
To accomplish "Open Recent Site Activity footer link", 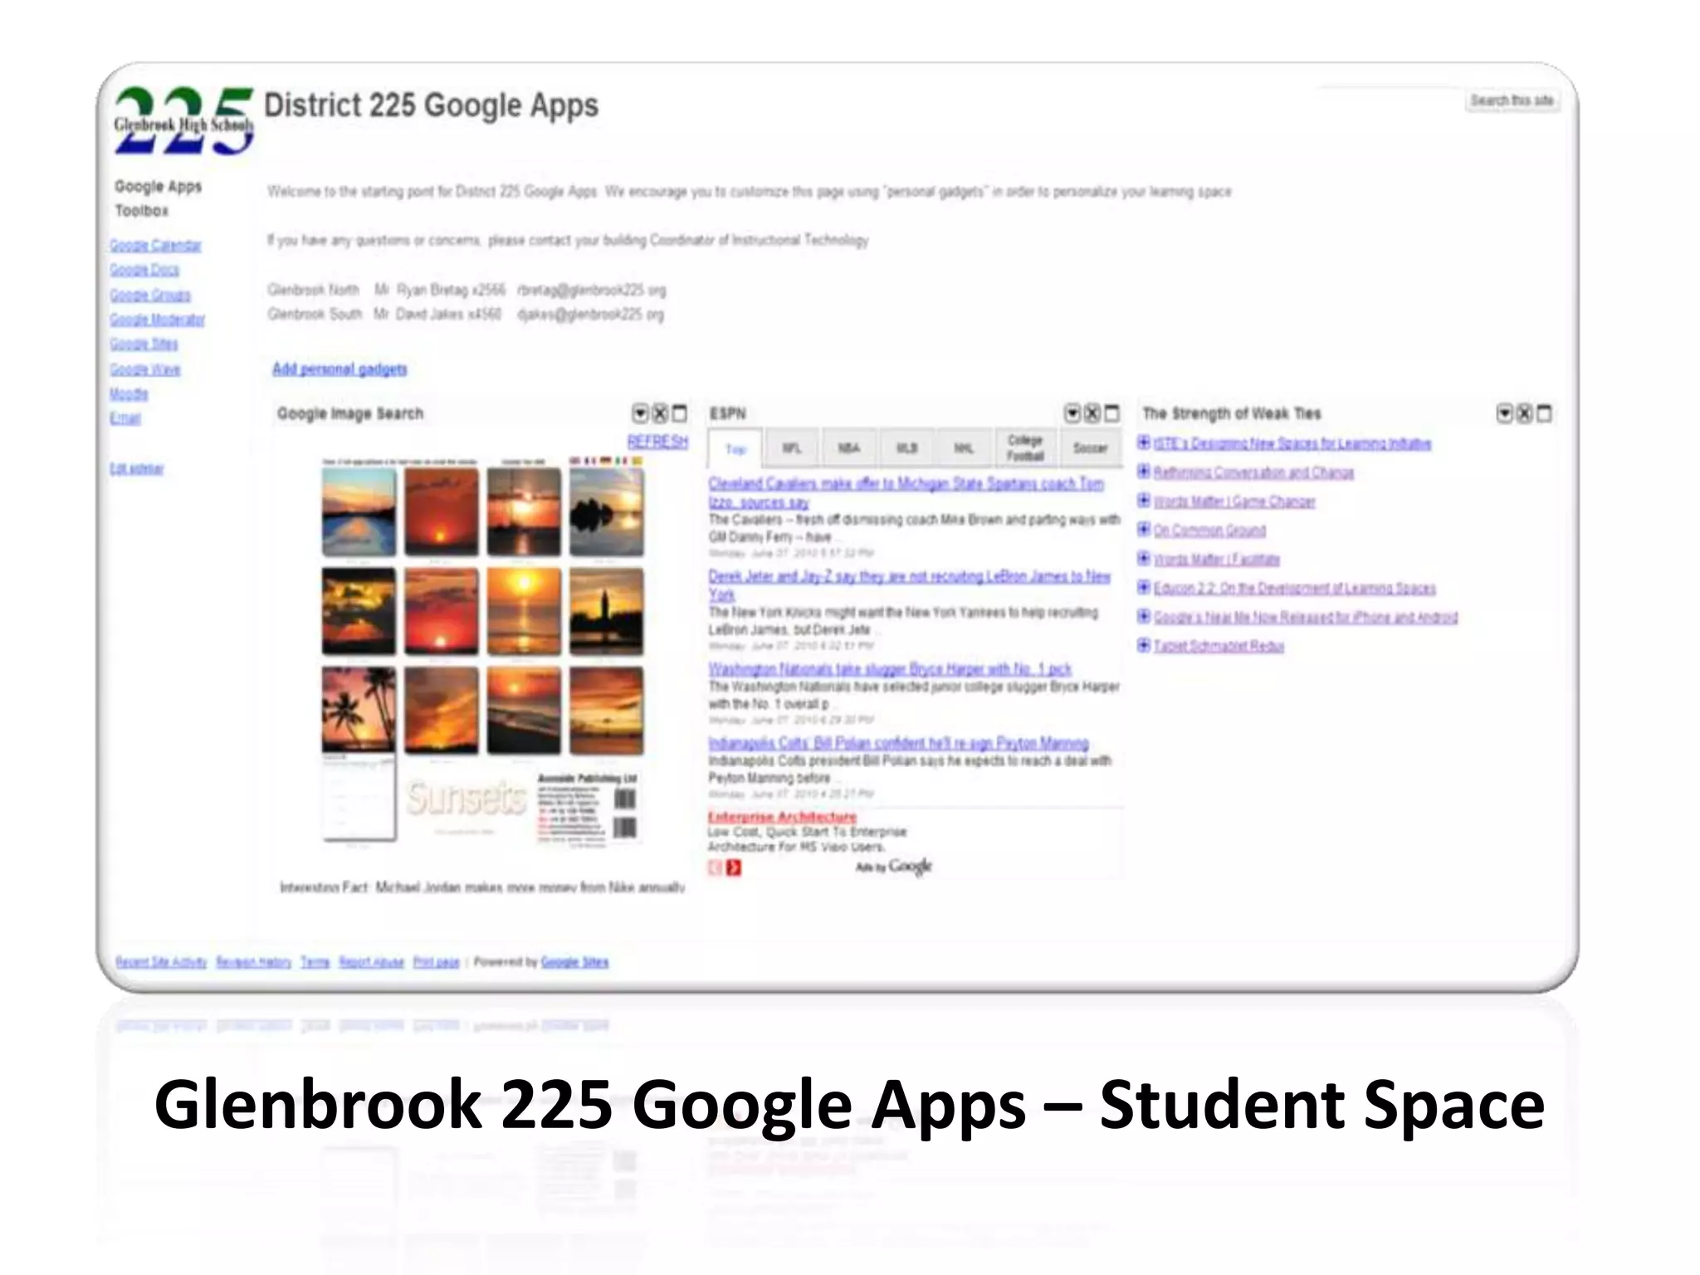I will [161, 962].
